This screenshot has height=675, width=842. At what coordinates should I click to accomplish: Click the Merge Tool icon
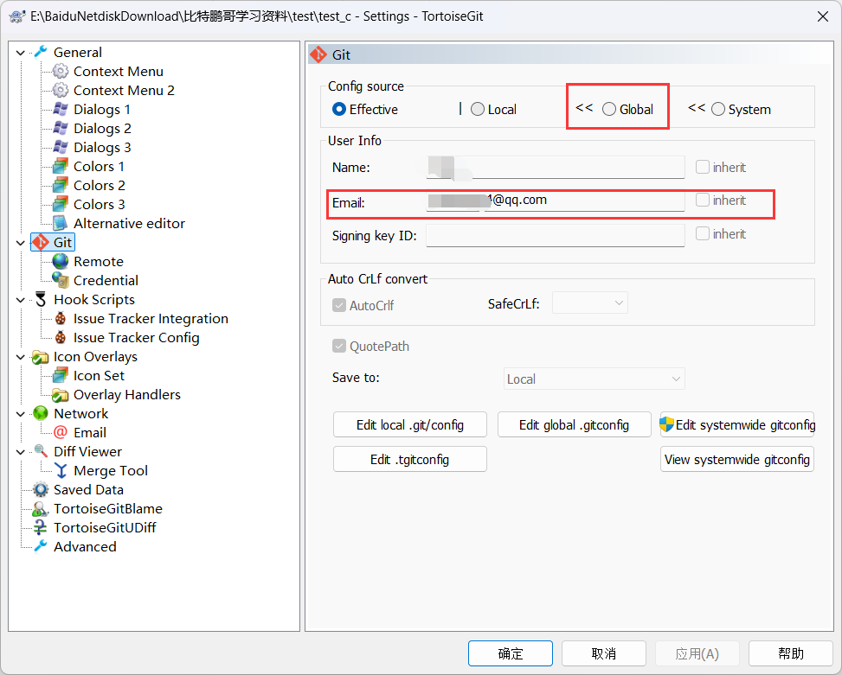tap(61, 470)
